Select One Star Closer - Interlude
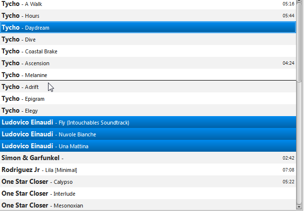Screen dimensions: 304x211 pos(148,193)
